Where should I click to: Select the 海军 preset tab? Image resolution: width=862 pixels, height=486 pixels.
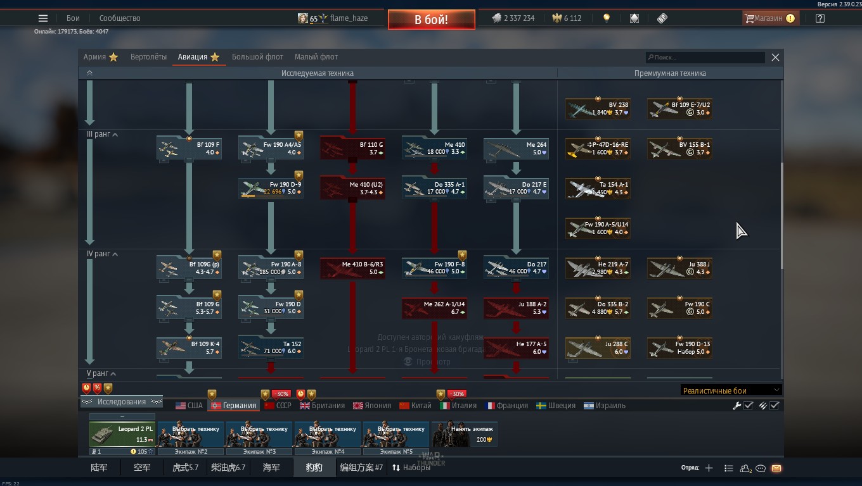[271, 468]
